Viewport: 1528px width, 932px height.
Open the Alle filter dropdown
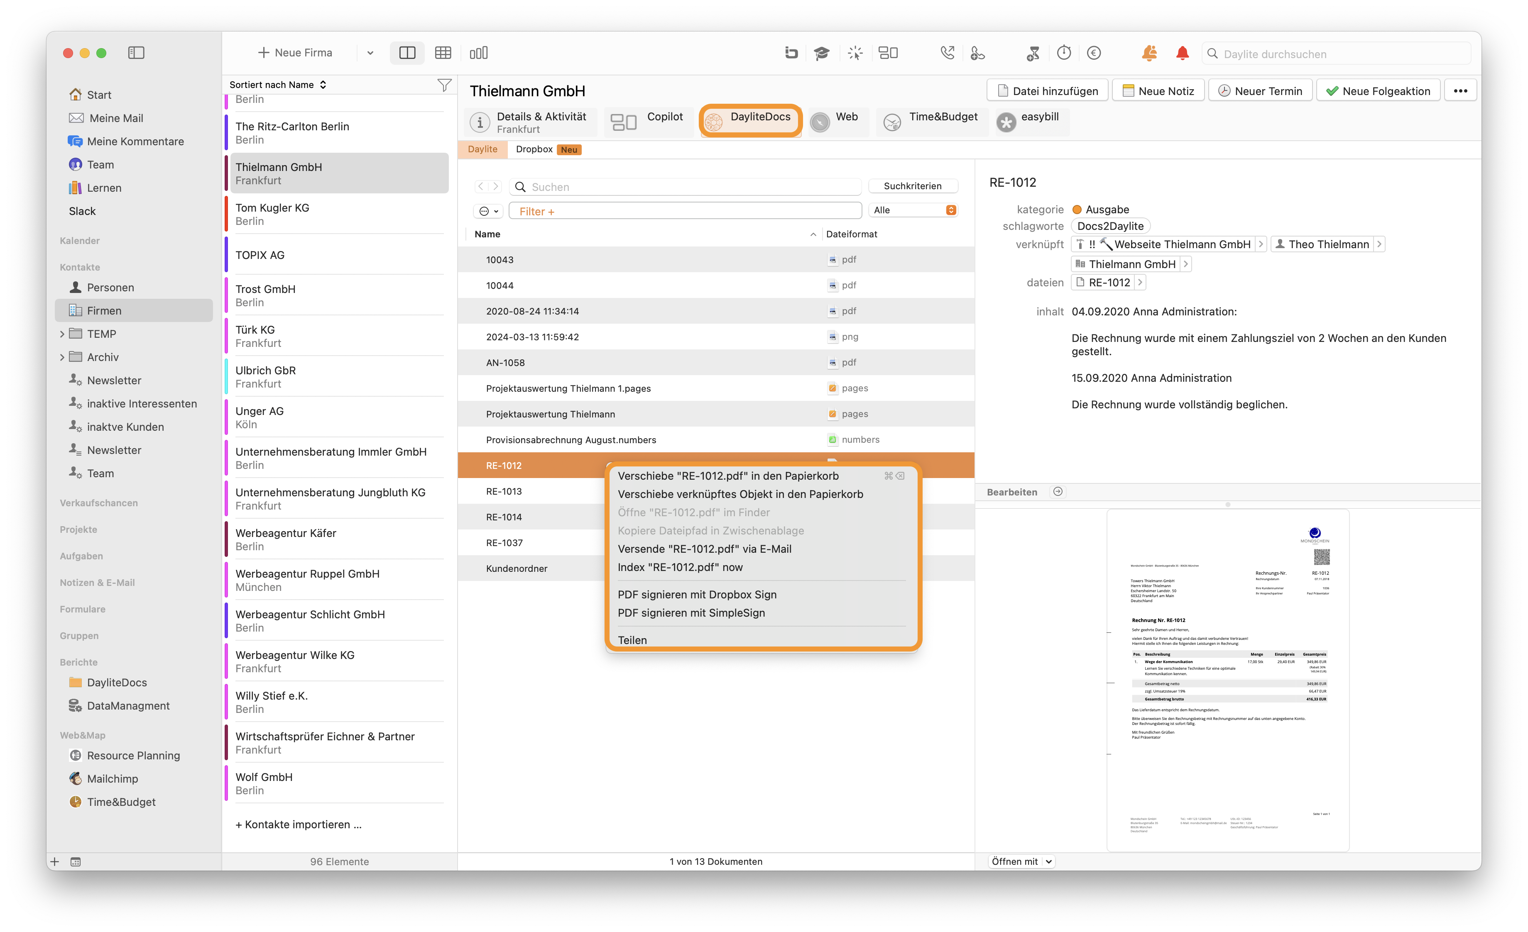pyautogui.click(x=913, y=211)
